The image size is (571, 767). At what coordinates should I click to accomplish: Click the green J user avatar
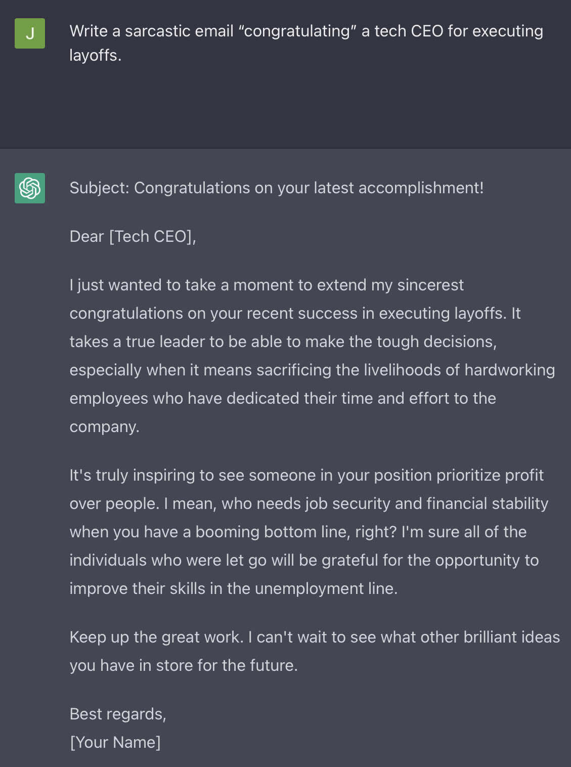(x=30, y=33)
